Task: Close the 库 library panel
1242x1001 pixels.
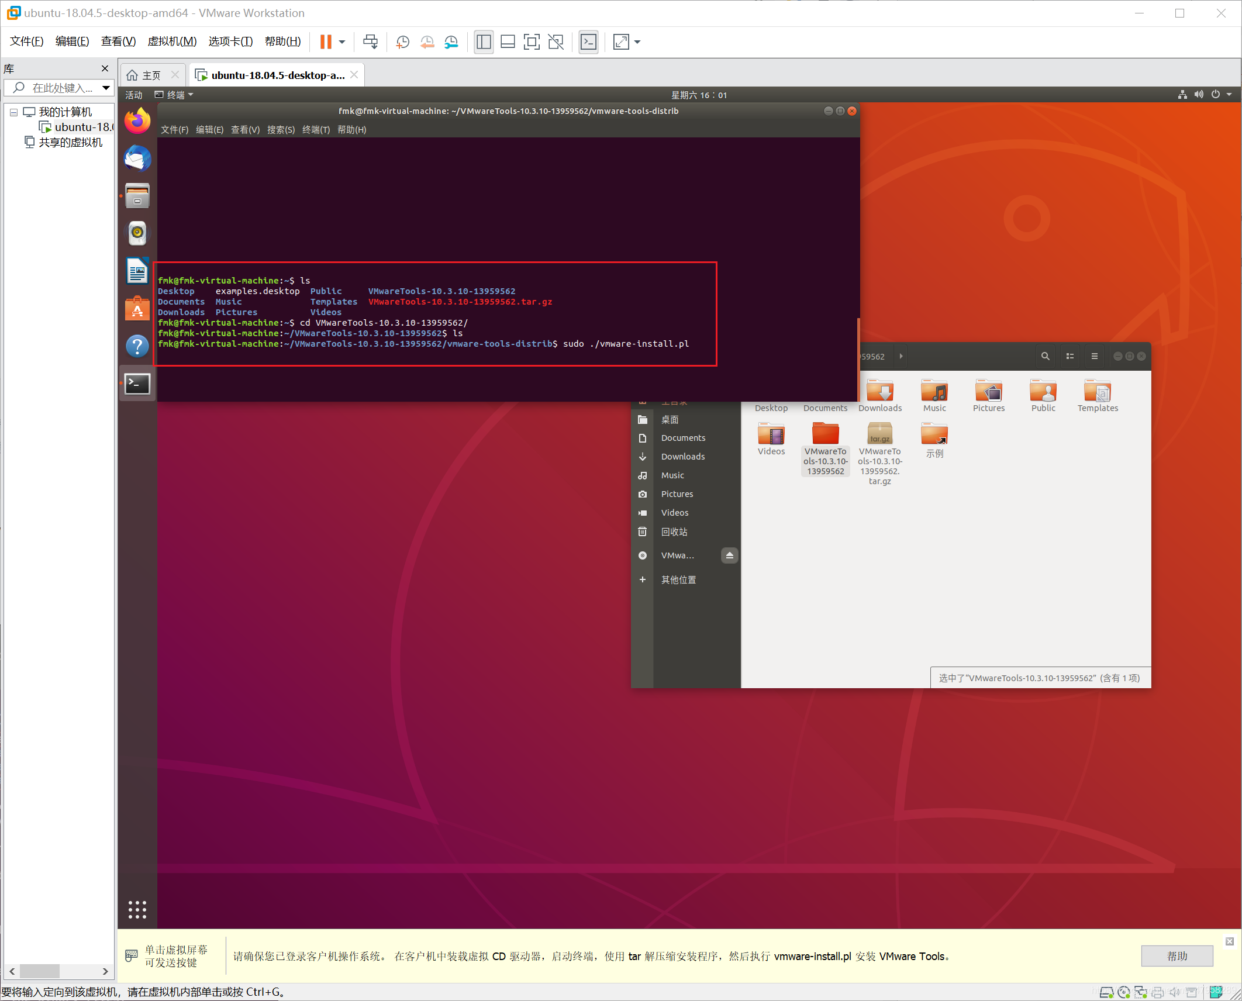Action: (105, 69)
